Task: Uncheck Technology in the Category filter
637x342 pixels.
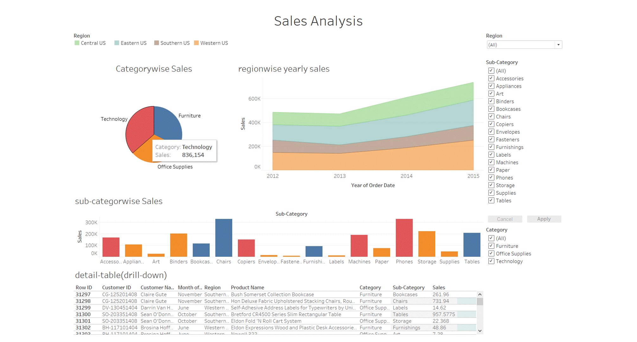Action: [x=491, y=261]
